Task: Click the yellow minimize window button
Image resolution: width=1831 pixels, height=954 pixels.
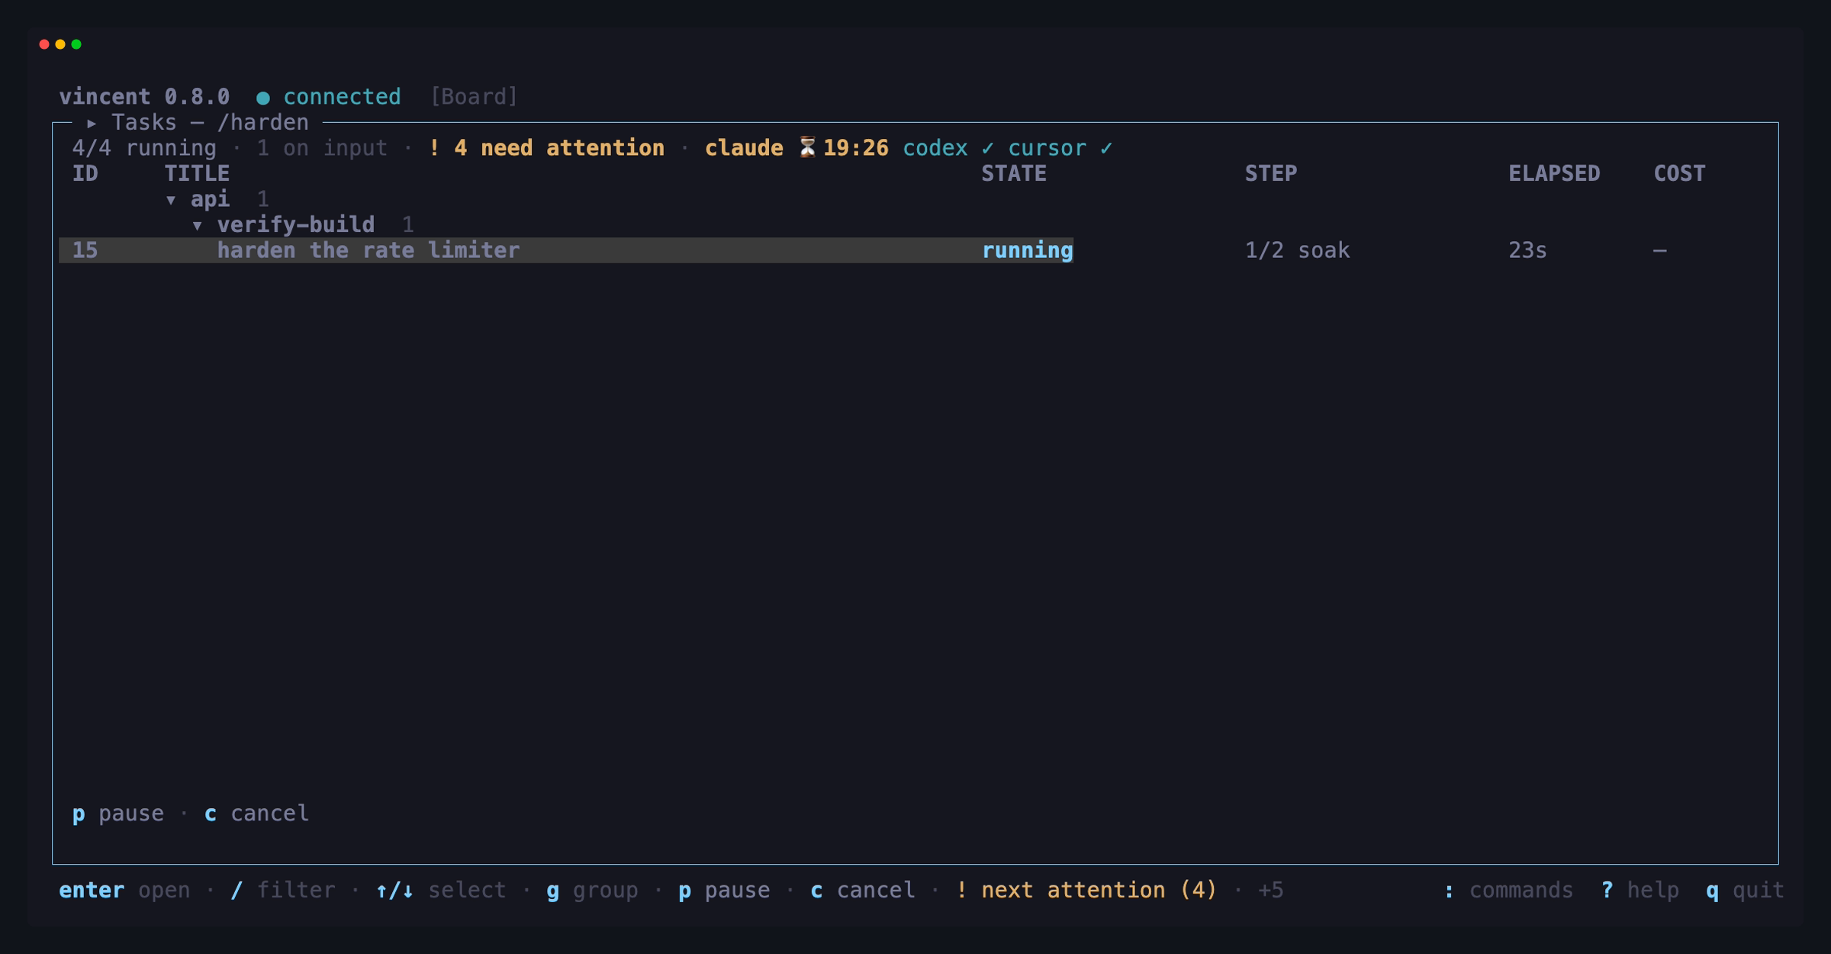Action: click(x=60, y=44)
